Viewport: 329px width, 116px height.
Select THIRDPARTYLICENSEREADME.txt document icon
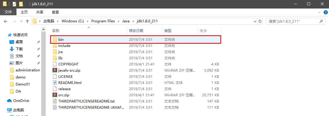tap(55, 101)
